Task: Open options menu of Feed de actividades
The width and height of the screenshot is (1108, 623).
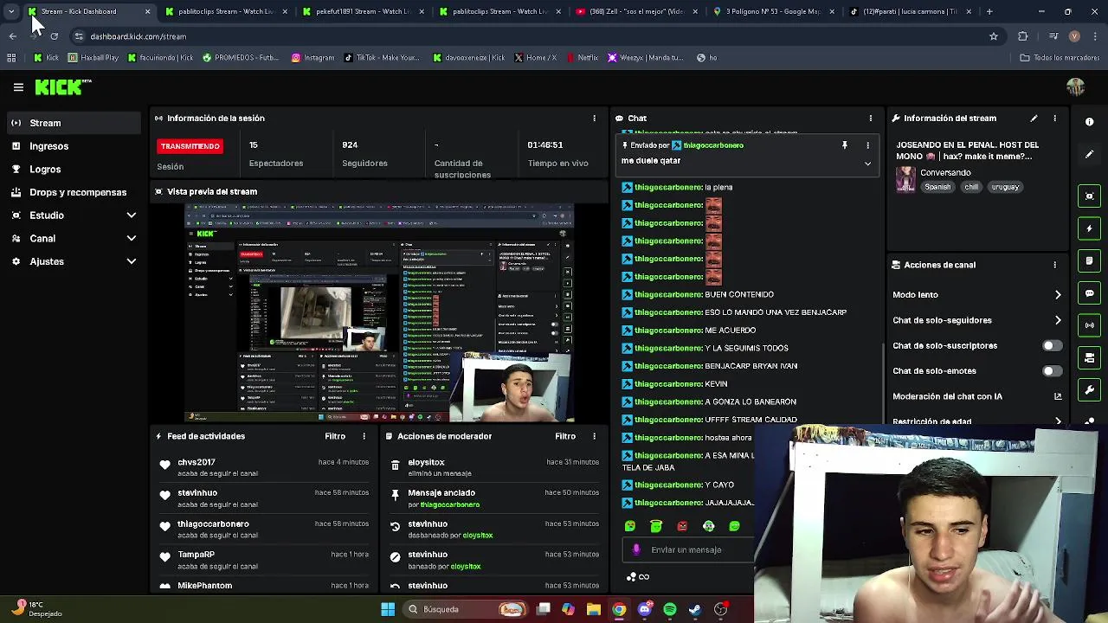Action: click(x=364, y=436)
